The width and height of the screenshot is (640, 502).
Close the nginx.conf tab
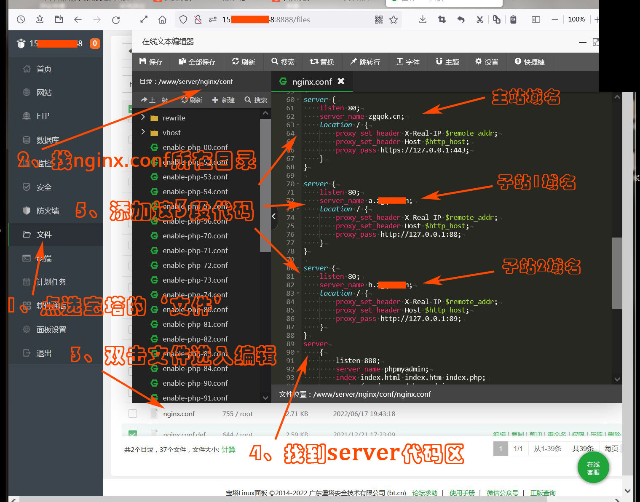[341, 81]
